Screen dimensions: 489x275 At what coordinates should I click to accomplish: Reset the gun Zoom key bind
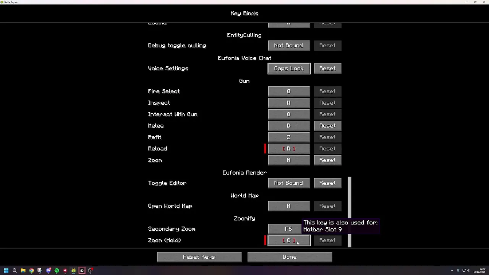point(327,160)
